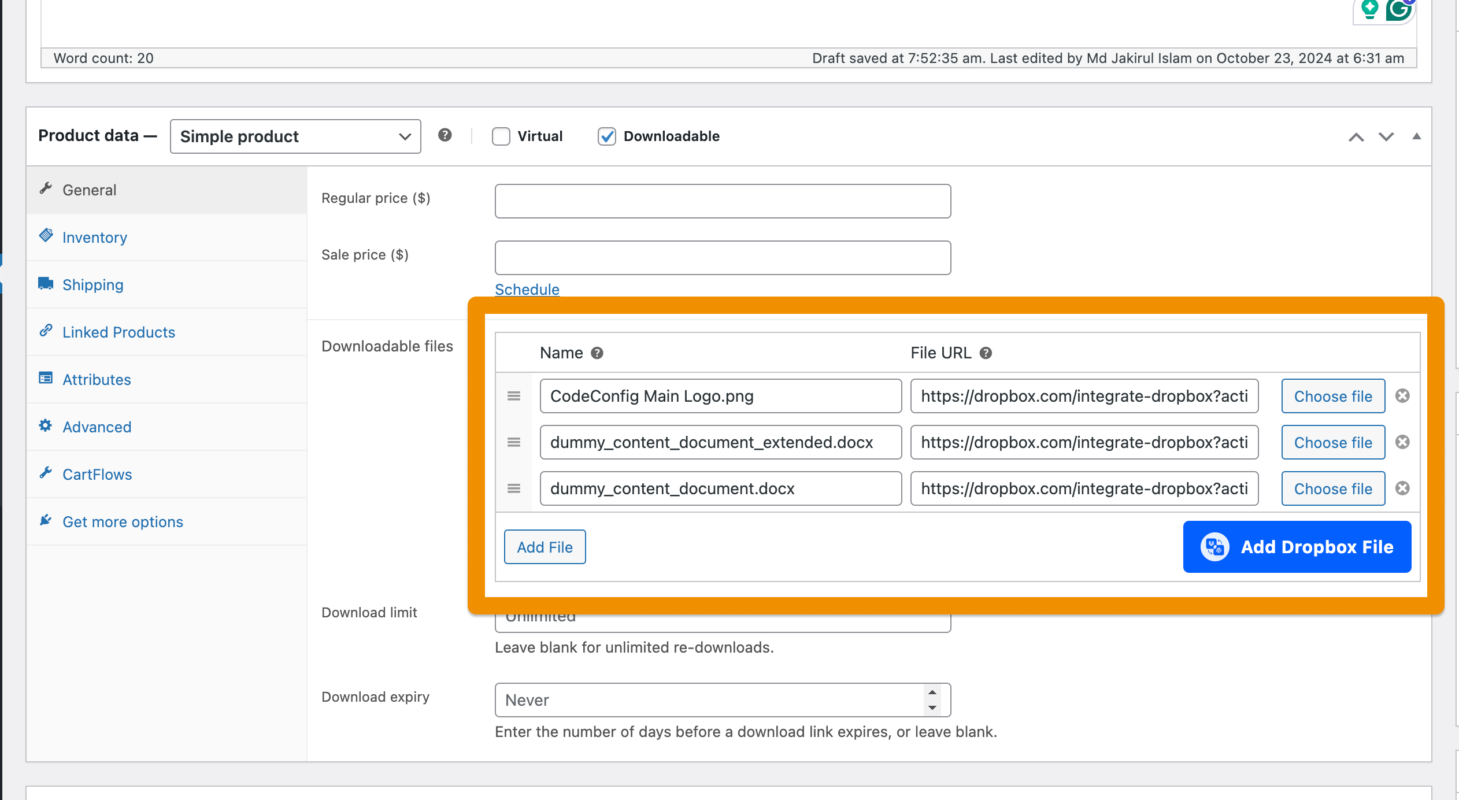Click the drag handle icon for dummy_content_document_extended.docx
1459x800 pixels.
click(x=514, y=442)
